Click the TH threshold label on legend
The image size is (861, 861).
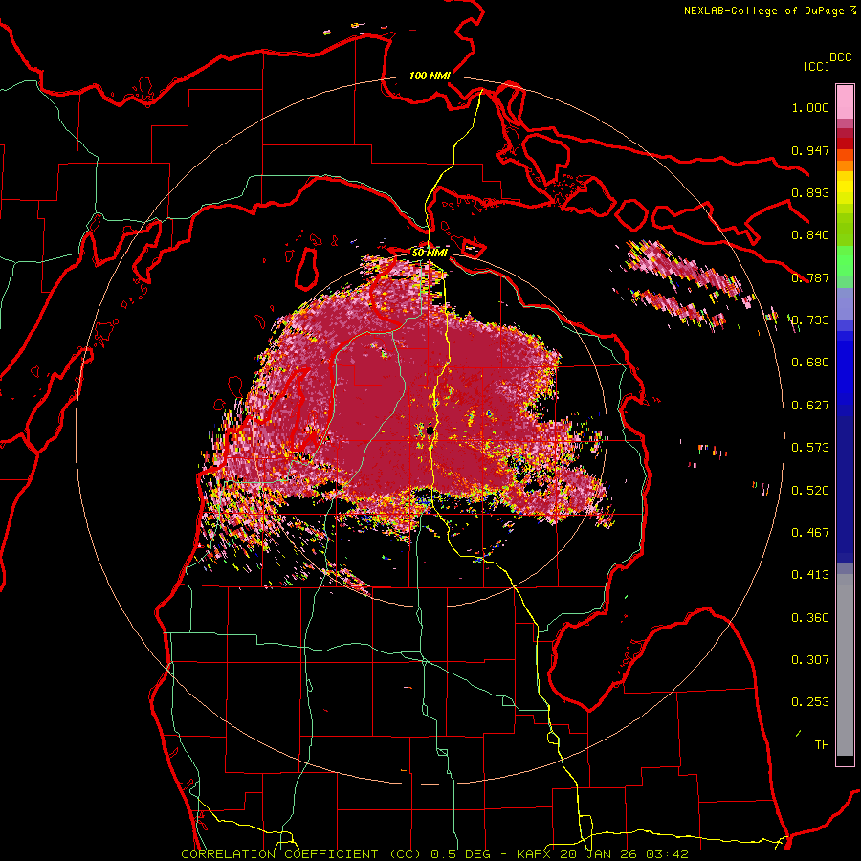pos(822,745)
